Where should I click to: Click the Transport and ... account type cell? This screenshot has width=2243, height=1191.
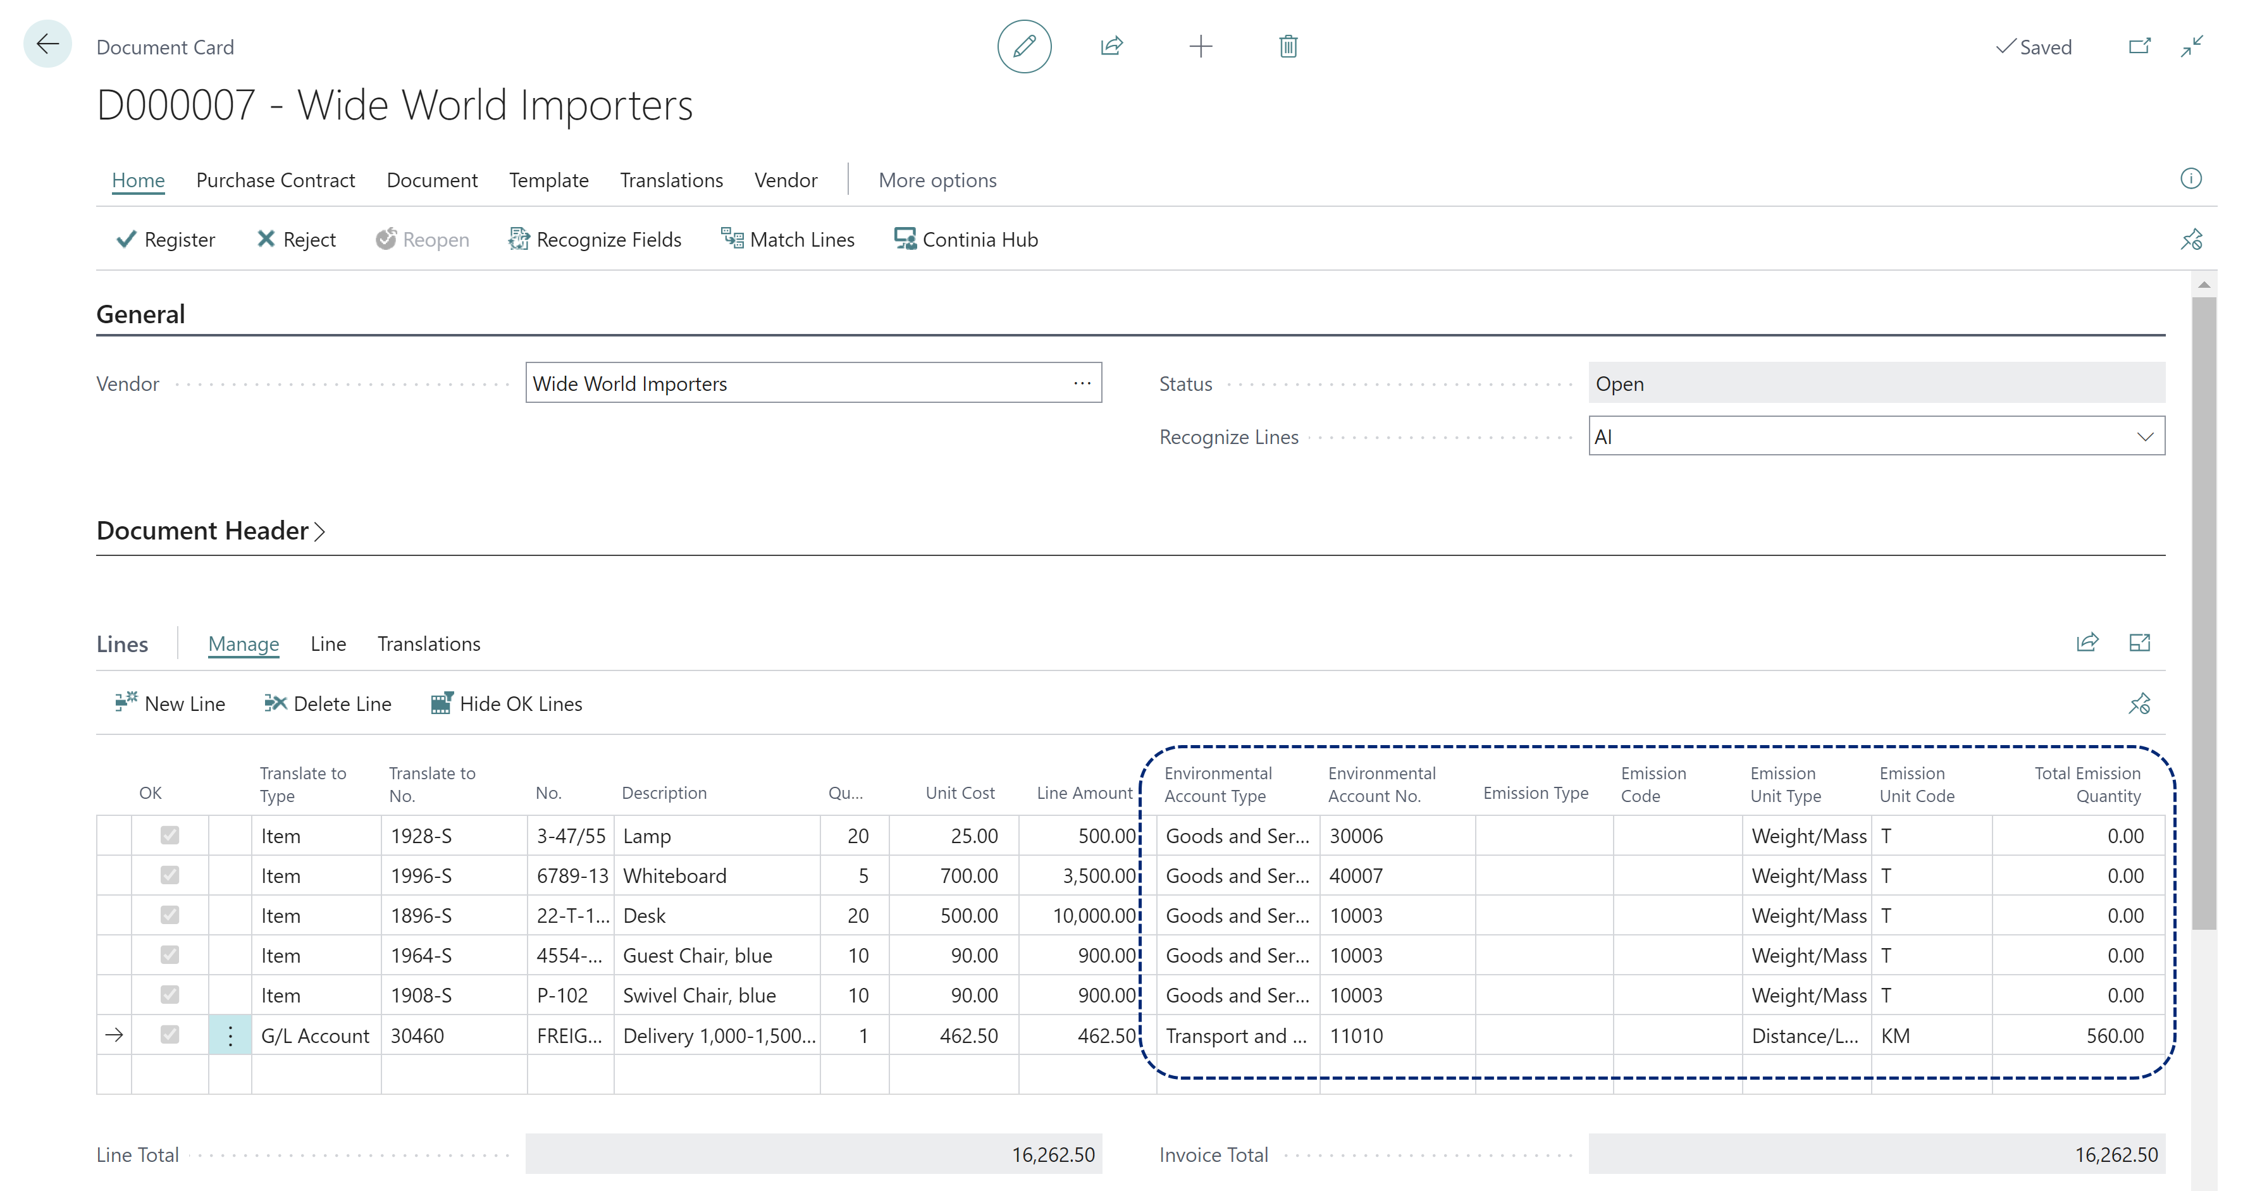tap(1237, 1035)
